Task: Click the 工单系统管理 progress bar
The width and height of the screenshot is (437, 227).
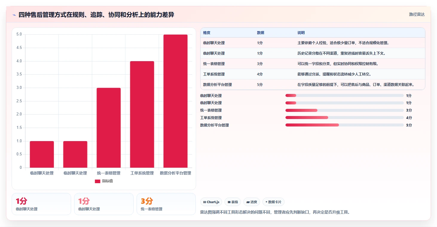Action: pos(344,118)
